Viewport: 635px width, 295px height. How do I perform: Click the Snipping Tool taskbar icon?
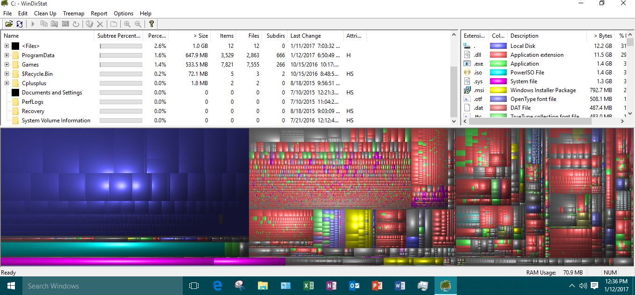240,286
